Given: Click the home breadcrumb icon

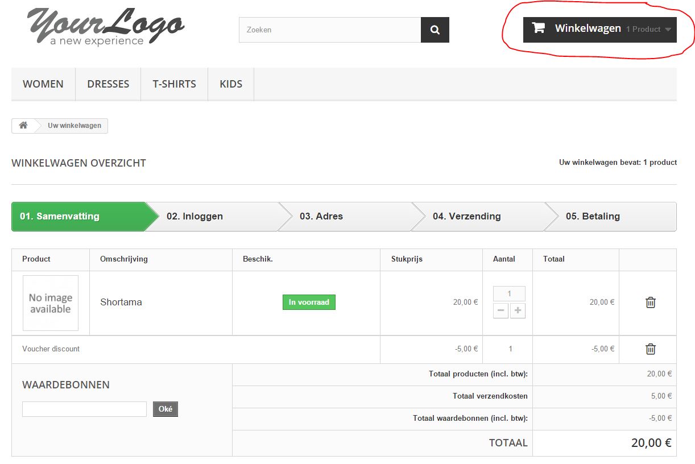Looking at the screenshot, I should click(x=23, y=126).
